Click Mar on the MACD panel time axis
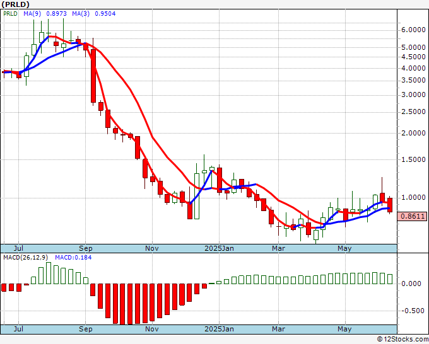Viewport: 429px width, 344px height. [x=278, y=329]
